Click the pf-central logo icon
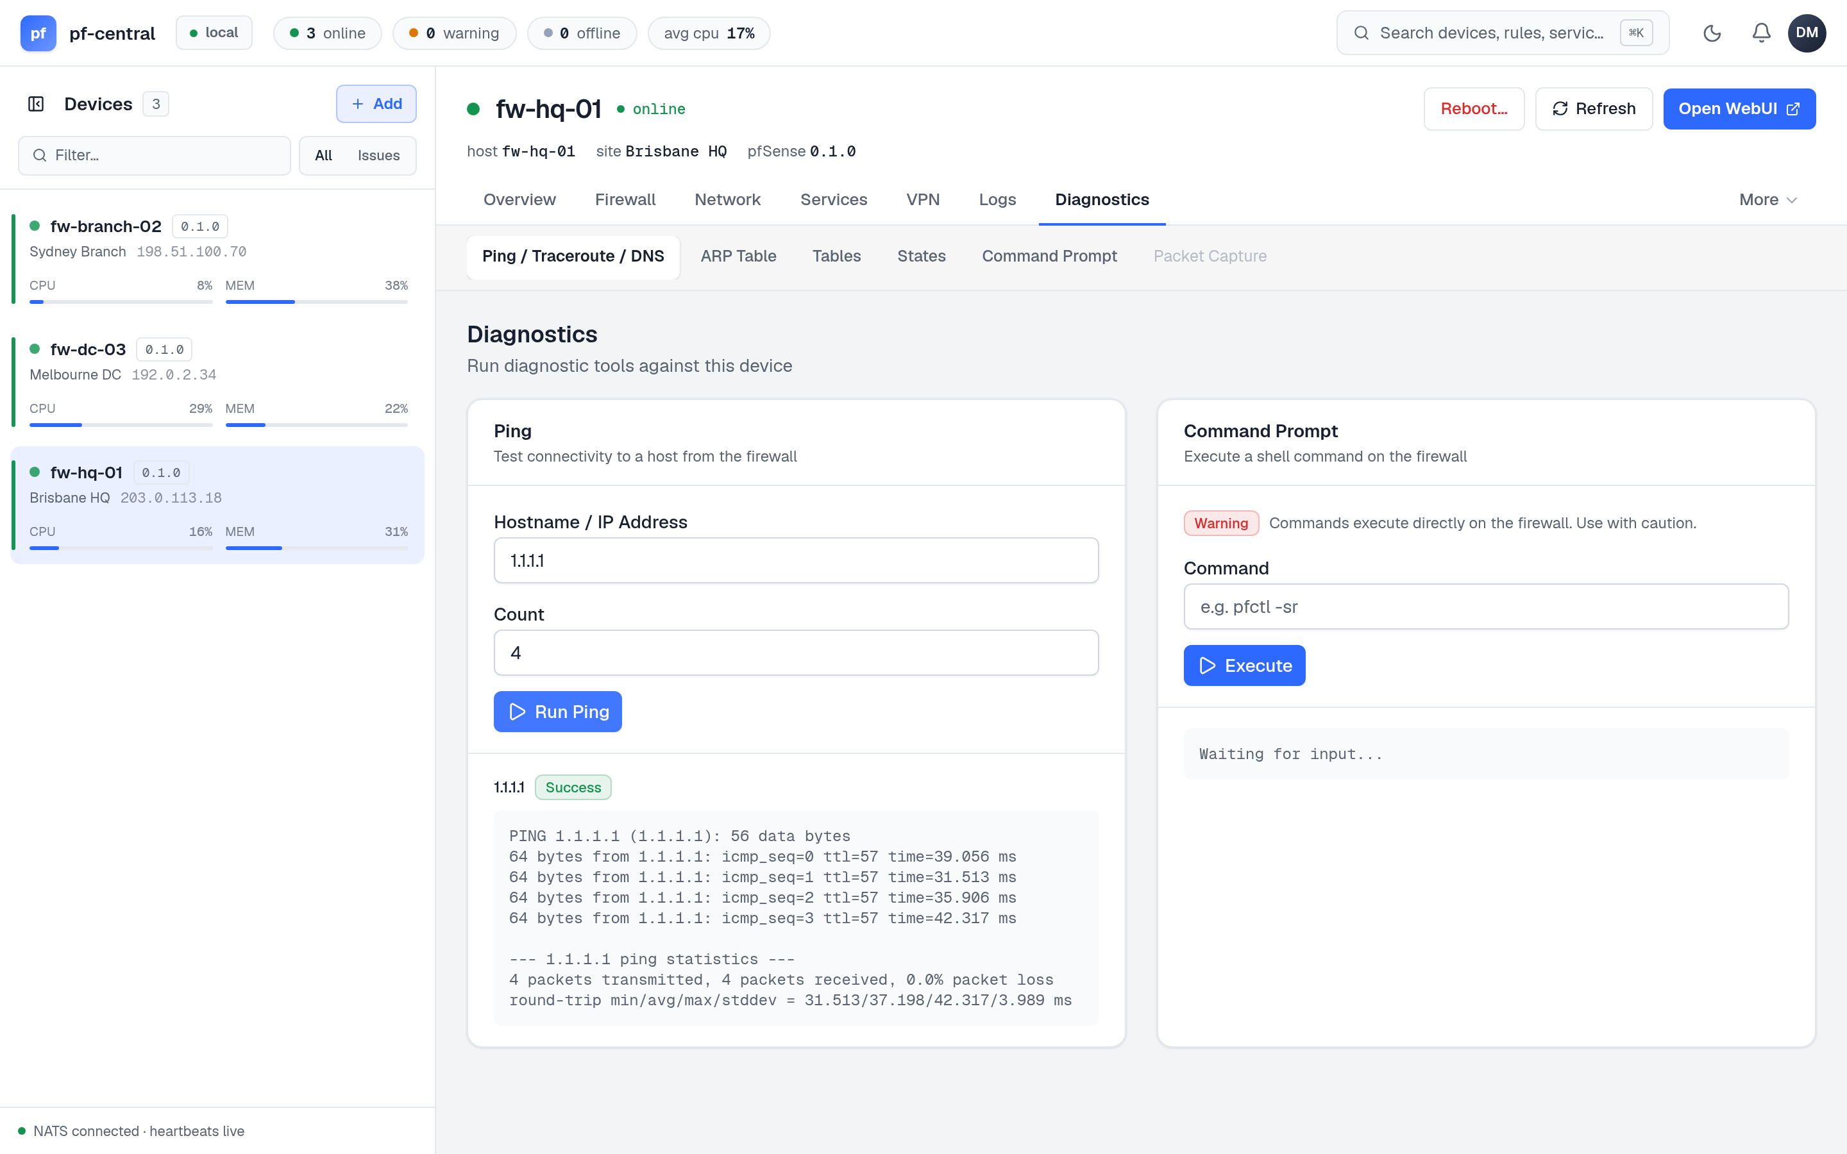Screen dimensions: 1847x1154 pyautogui.click(x=38, y=33)
